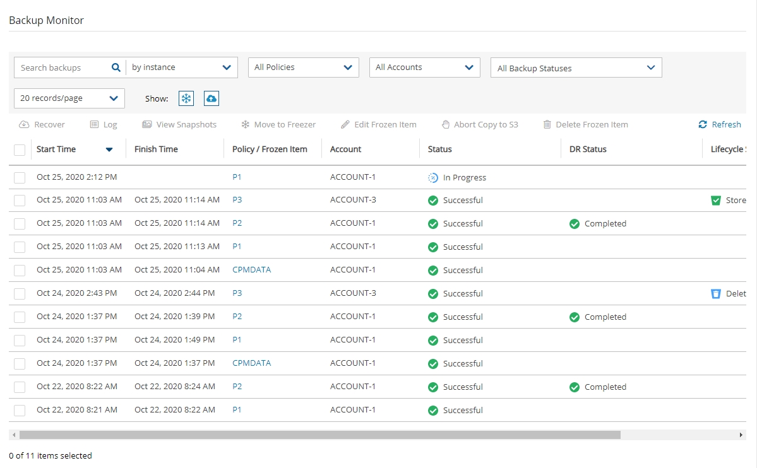Viewport: 757px width, 468px height.
Task: Click the search magnifier icon
Action: click(116, 67)
